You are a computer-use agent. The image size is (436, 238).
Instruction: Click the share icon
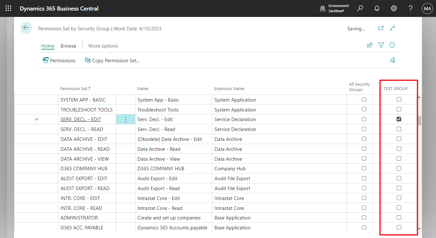pos(369,45)
